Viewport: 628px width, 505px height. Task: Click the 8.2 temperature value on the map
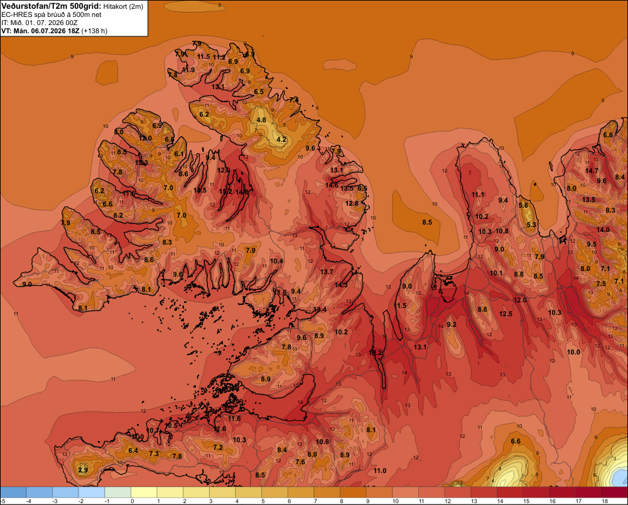[x=118, y=215]
